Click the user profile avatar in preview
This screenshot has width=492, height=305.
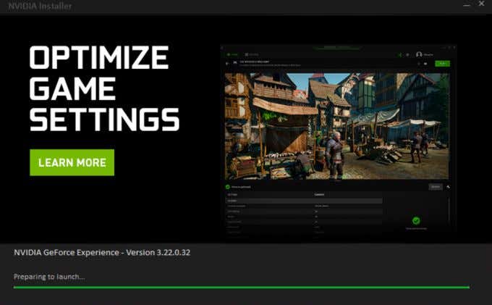[419, 54]
